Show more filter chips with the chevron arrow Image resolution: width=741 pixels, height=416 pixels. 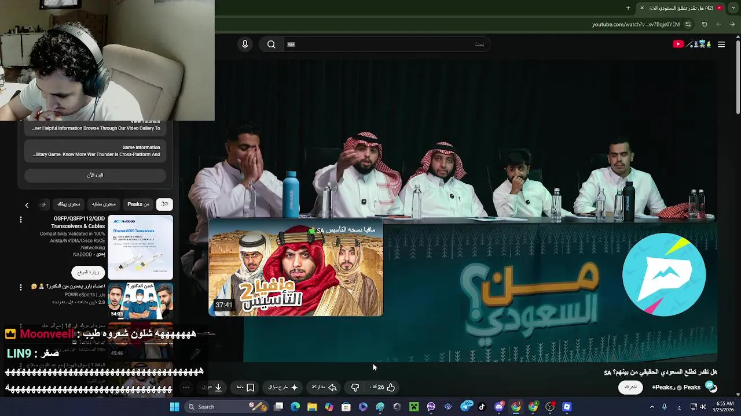click(27, 205)
